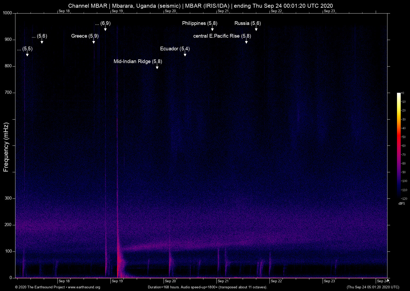Click the 'Channel MBAR | Mbarara, Uganda' chart title
The width and height of the screenshot is (410, 291).
(x=200, y=6)
